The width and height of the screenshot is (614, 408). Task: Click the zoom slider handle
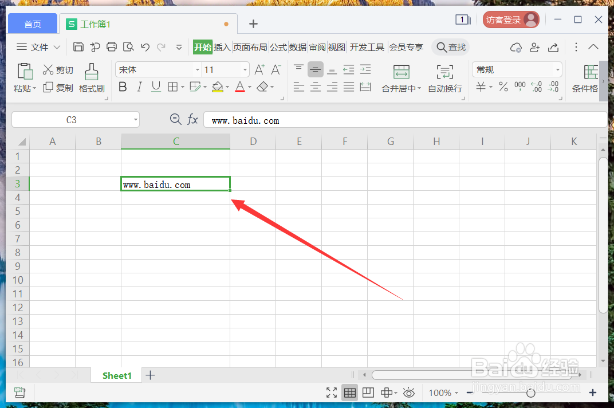530,393
